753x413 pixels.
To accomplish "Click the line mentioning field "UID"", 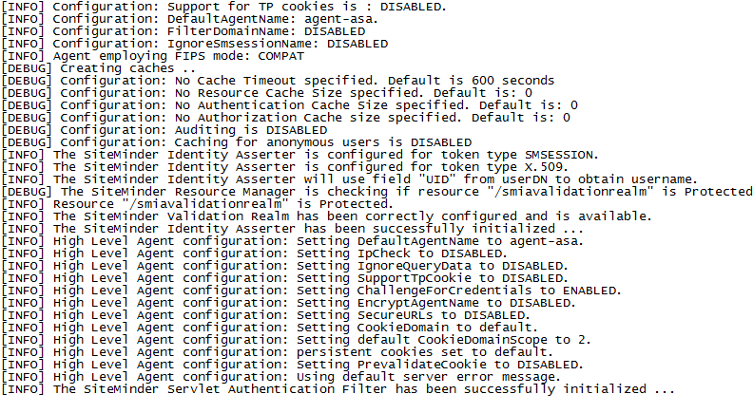I will (x=350, y=179).
